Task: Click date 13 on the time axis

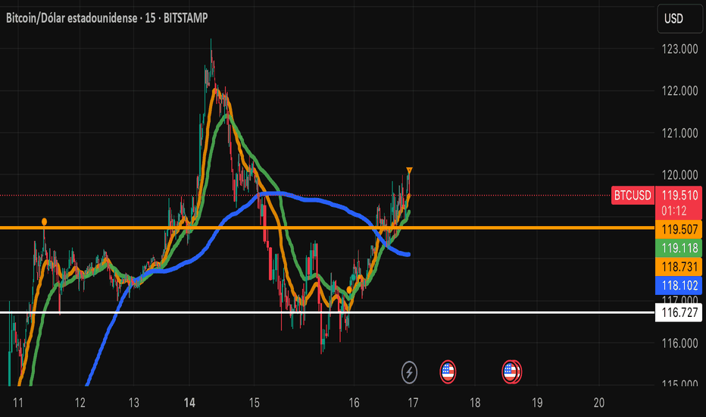Action: [134, 403]
